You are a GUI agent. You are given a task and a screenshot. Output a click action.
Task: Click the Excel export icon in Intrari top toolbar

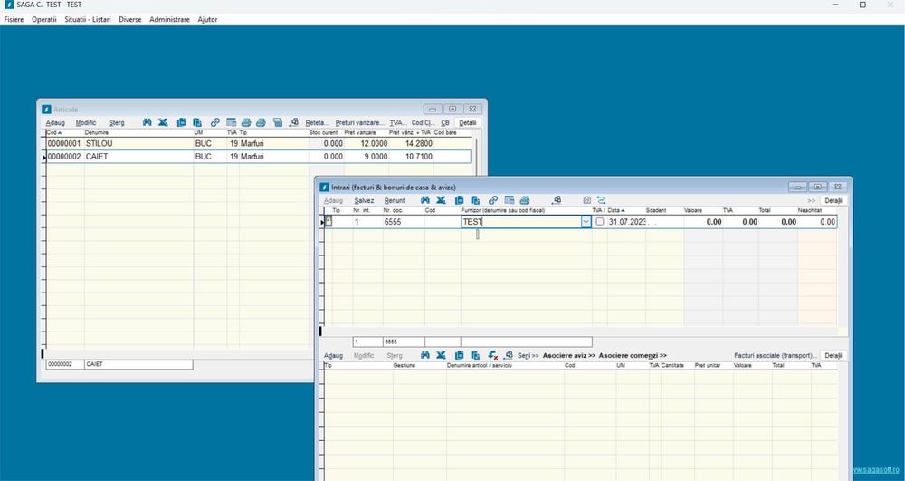tap(441, 200)
